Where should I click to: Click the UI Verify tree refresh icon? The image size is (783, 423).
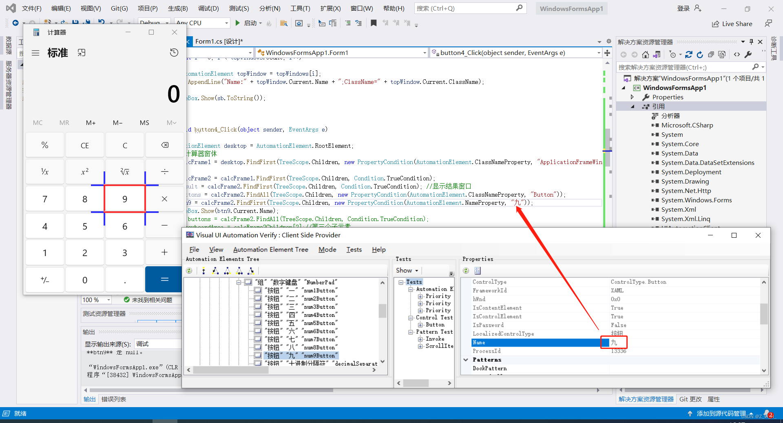(189, 271)
